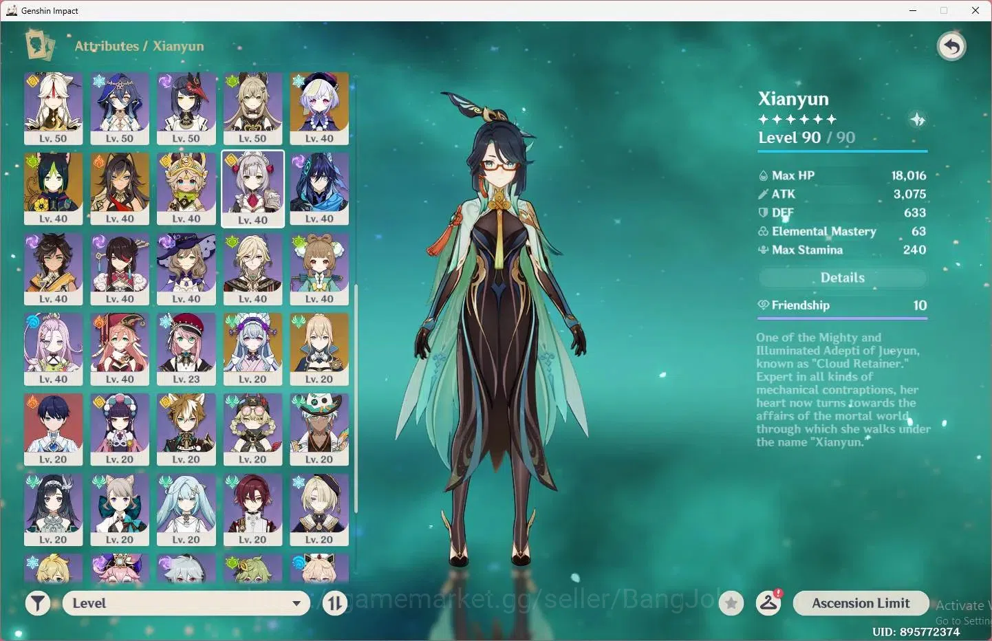
Task: Select Dehya's Lv. 40 Pyro card
Action: [120, 189]
